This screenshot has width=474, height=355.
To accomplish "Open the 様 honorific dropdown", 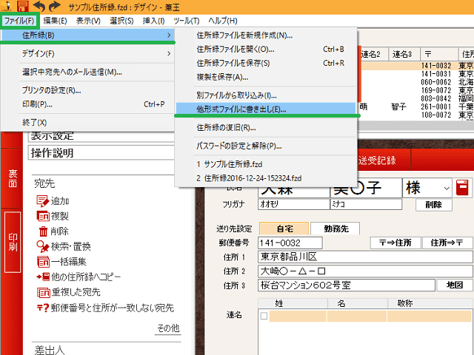I will tap(447, 189).
